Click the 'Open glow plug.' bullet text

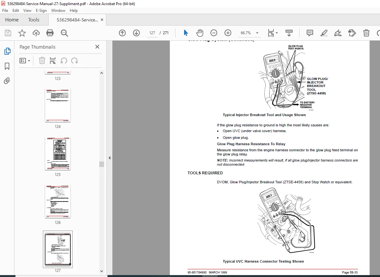pyautogui.click(x=236, y=138)
